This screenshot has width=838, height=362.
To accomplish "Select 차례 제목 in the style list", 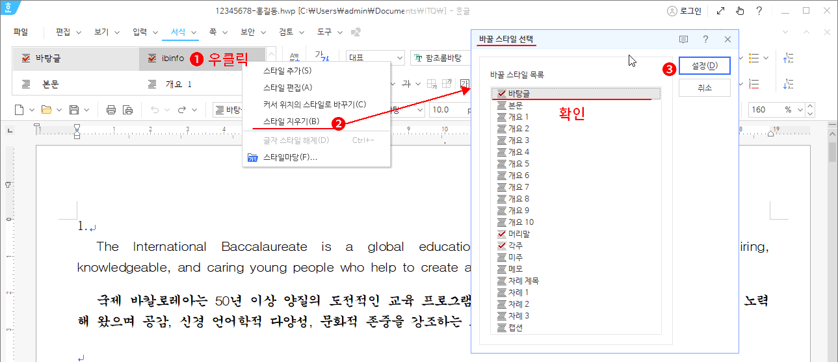I will pyautogui.click(x=577, y=281).
